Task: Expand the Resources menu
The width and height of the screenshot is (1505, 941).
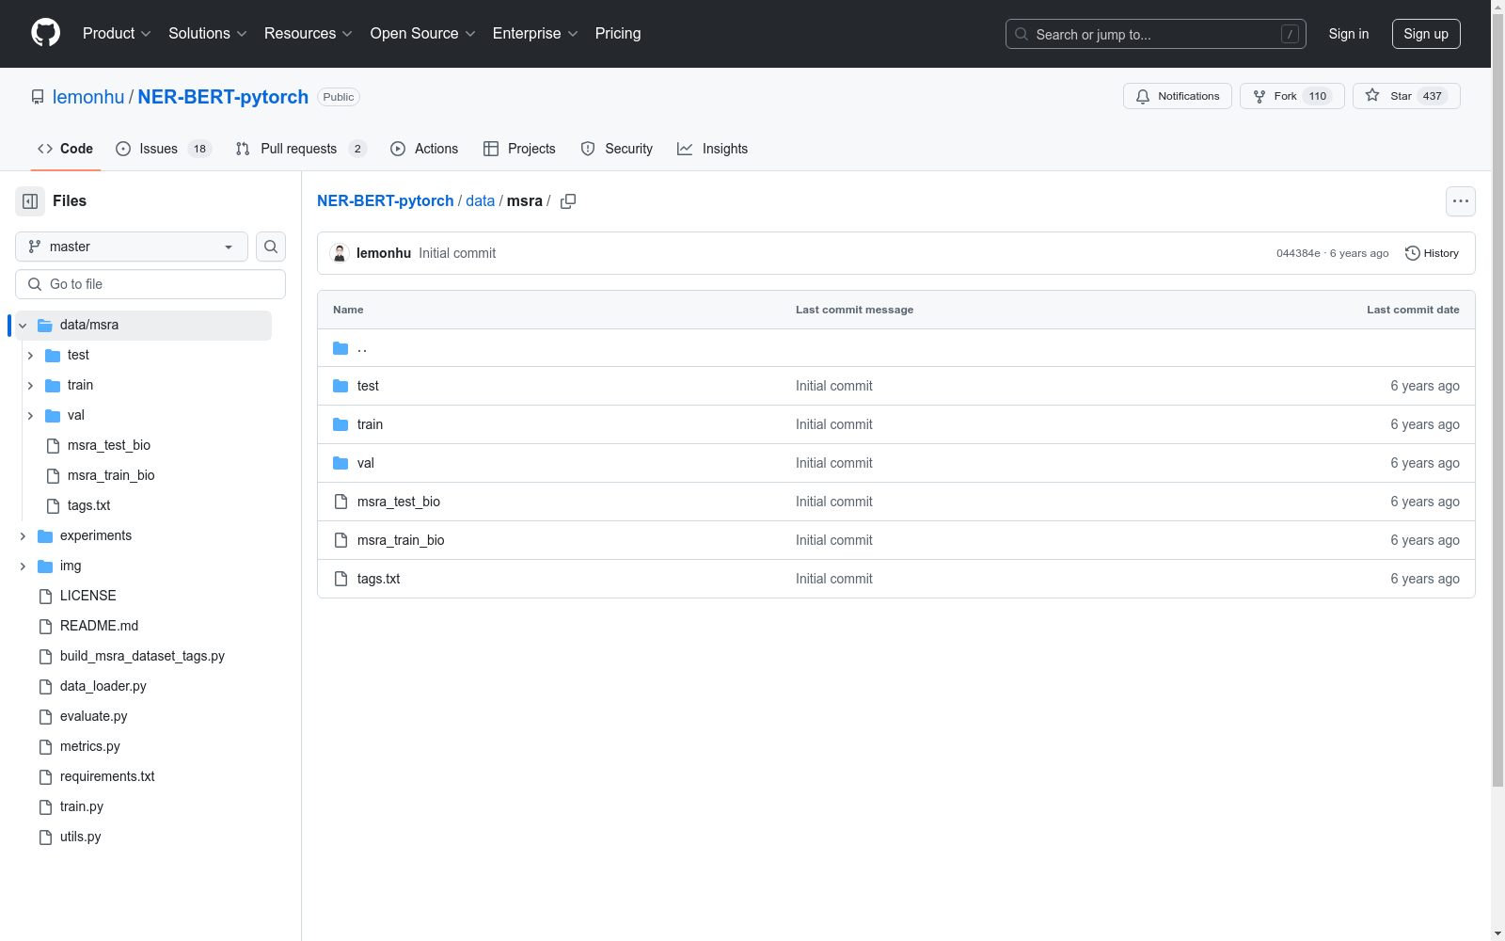Action: (309, 33)
